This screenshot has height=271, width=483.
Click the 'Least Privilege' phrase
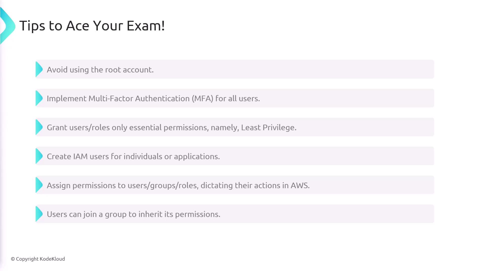point(268,127)
